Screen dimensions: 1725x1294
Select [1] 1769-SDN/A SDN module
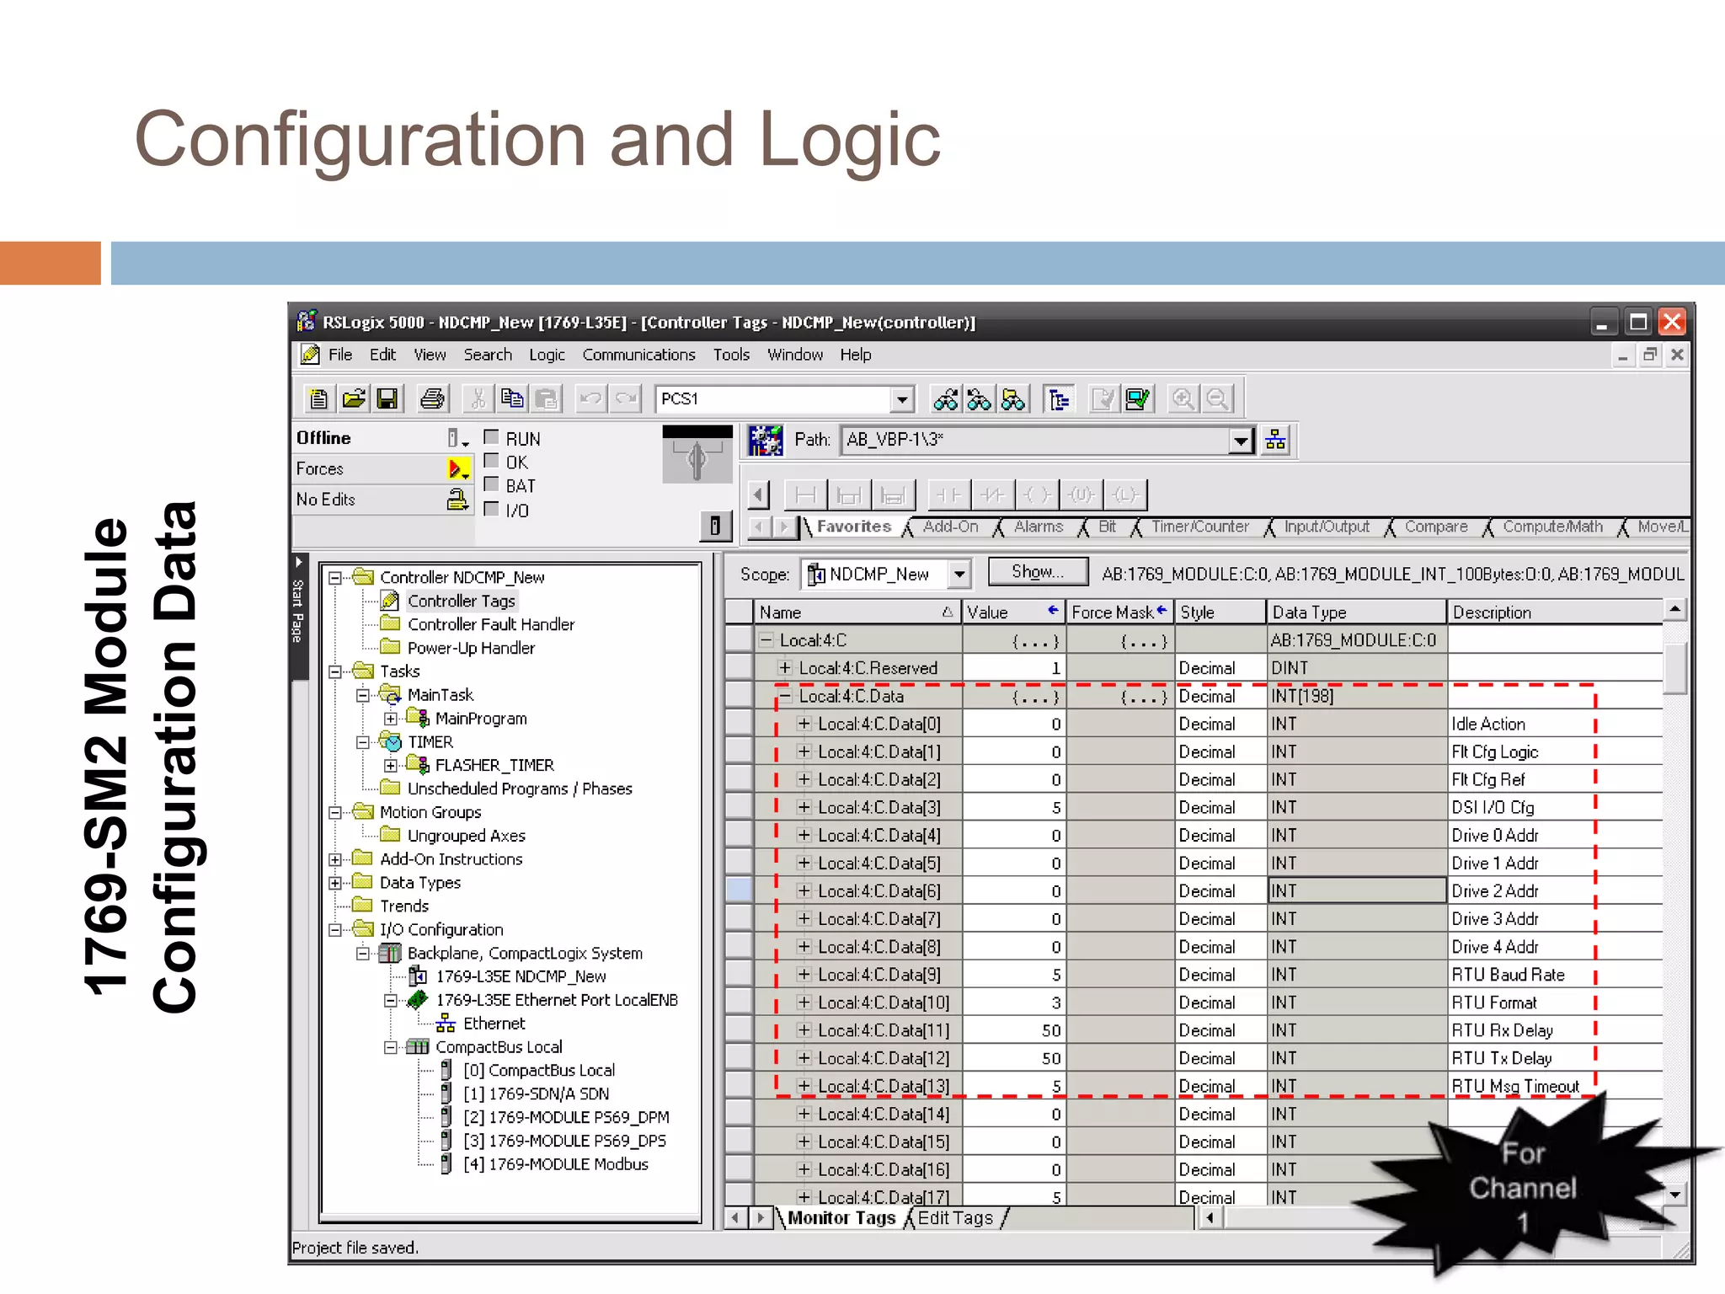coord(536,1093)
